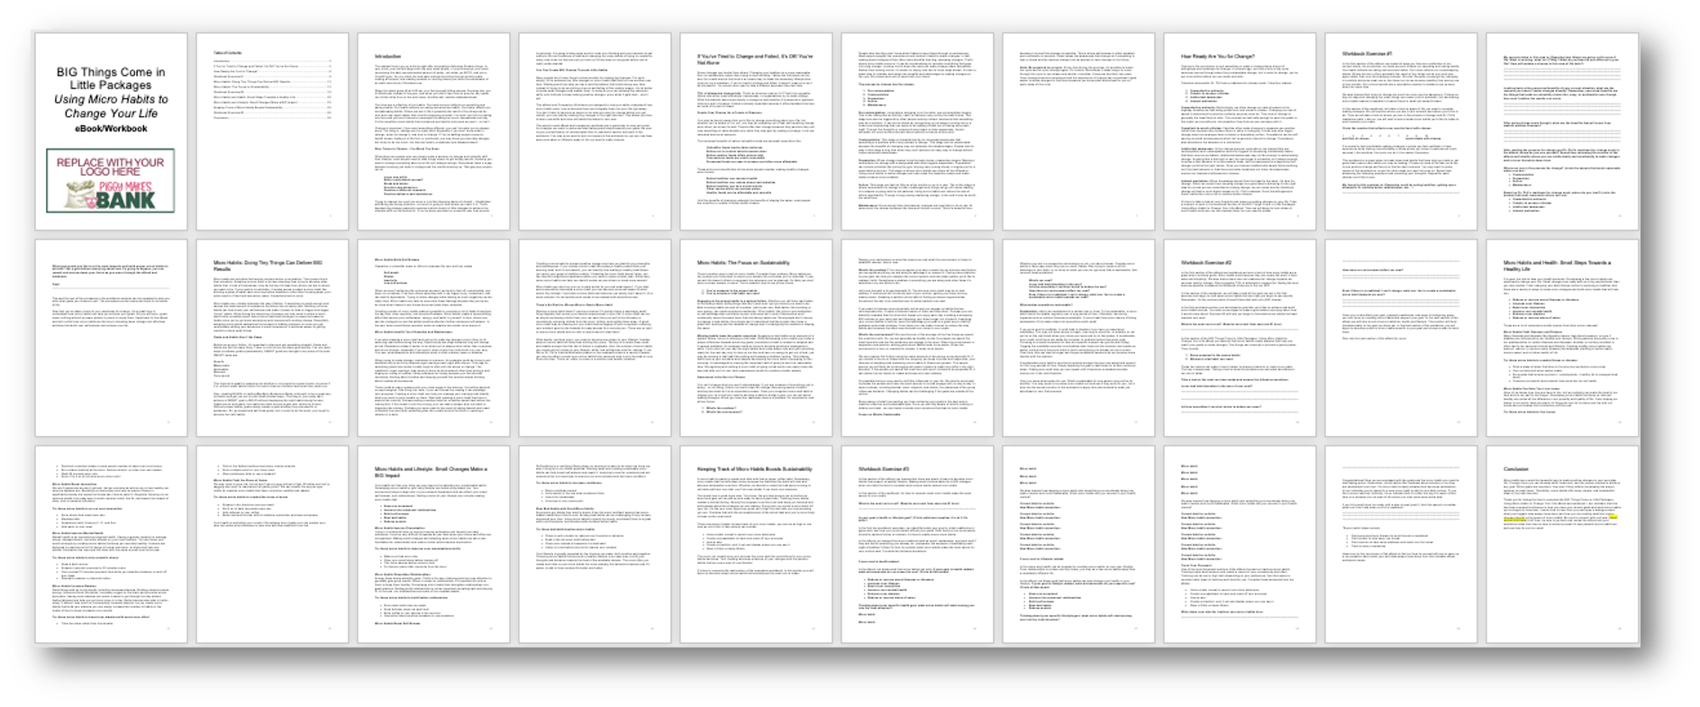
Task: Open the Introduction page thumbnail
Action: click(x=433, y=131)
